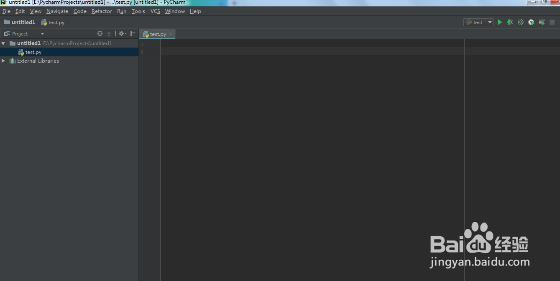Open the Tools menu
This screenshot has width=560, height=281.
coord(138,11)
